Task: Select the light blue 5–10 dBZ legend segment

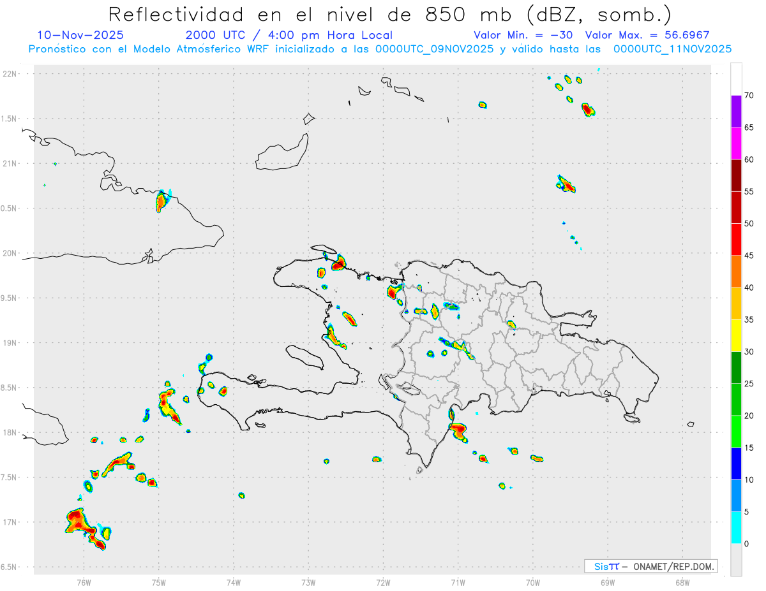Action: coord(736,495)
